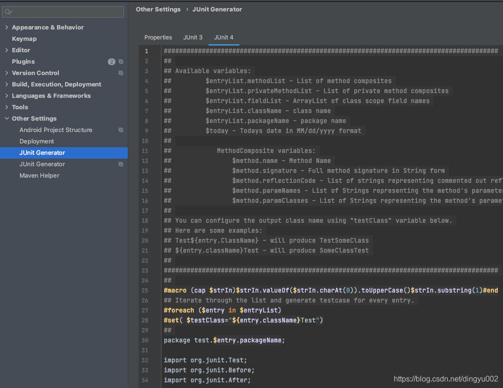
Task: Expand Build, Execution, Deployment settings
Action: [x=7, y=85]
